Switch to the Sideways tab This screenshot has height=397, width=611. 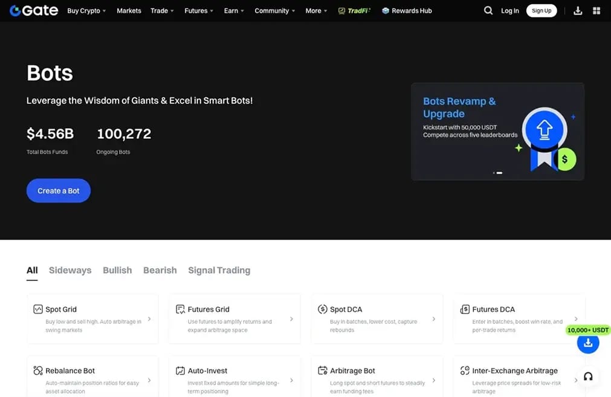(70, 270)
